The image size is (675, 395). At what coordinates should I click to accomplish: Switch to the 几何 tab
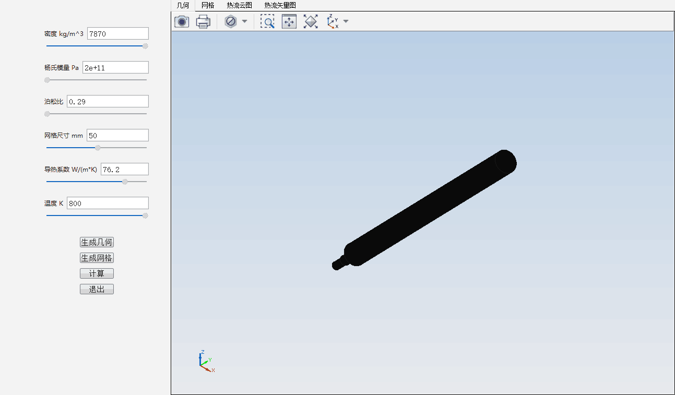183,5
